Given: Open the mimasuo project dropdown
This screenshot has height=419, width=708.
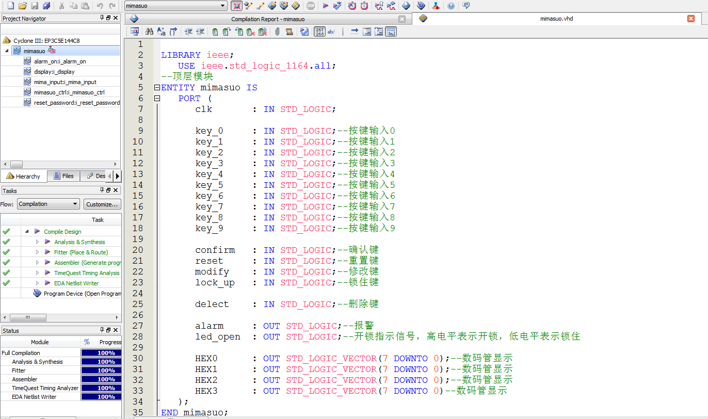Looking at the screenshot, I should tap(223, 6).
